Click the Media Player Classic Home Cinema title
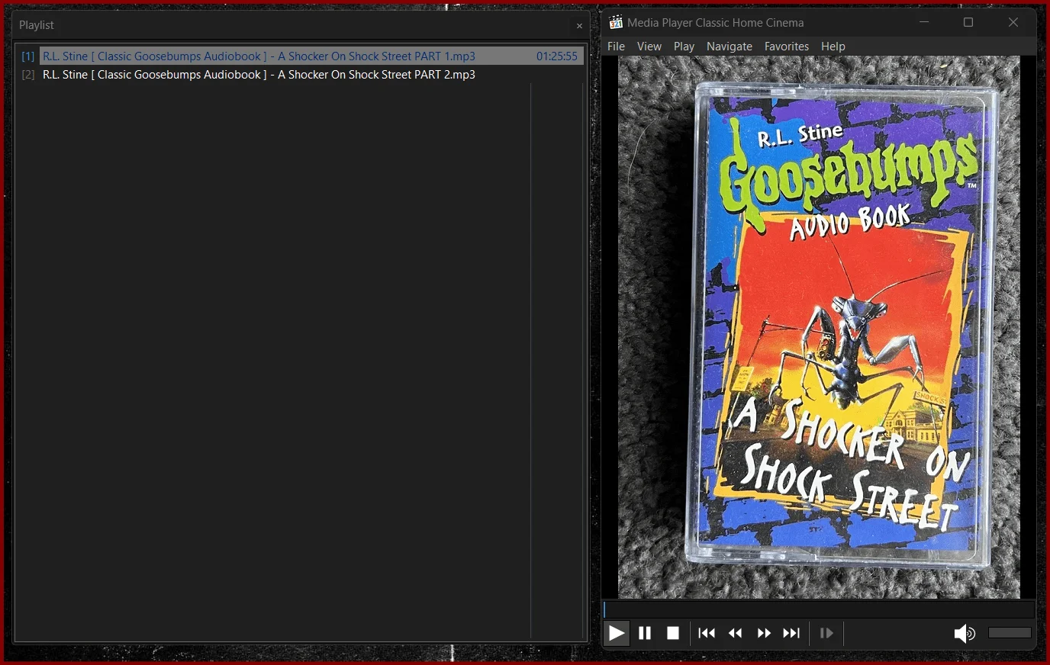This screenshot has width=1050, height=665. click(x=716, y=23)
